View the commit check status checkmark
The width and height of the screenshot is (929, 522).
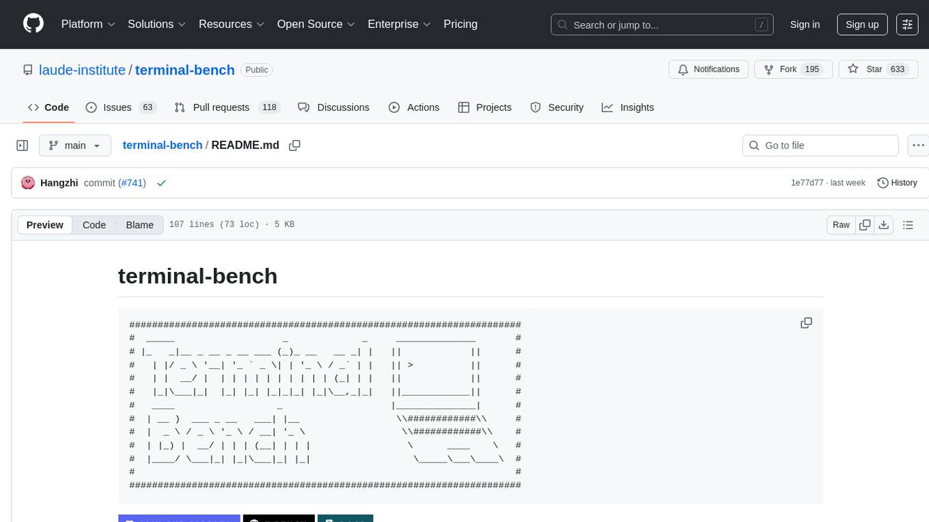pos(161,183)
